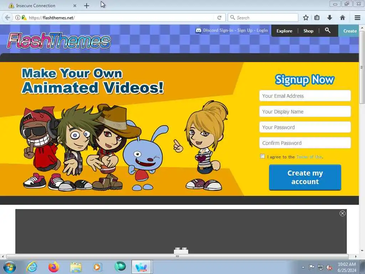365x274 pixels.
Task: Bookmark this page with star icon
Action: point(305,18)
